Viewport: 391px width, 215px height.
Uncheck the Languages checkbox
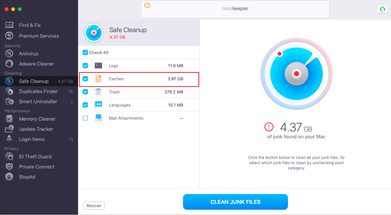85,105
